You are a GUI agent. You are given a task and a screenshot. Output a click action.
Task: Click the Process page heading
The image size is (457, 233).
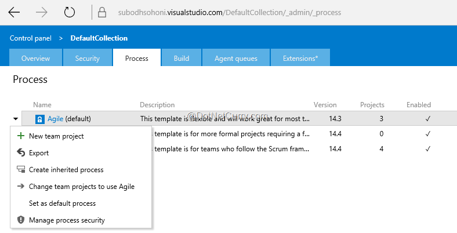pos(30,79)
